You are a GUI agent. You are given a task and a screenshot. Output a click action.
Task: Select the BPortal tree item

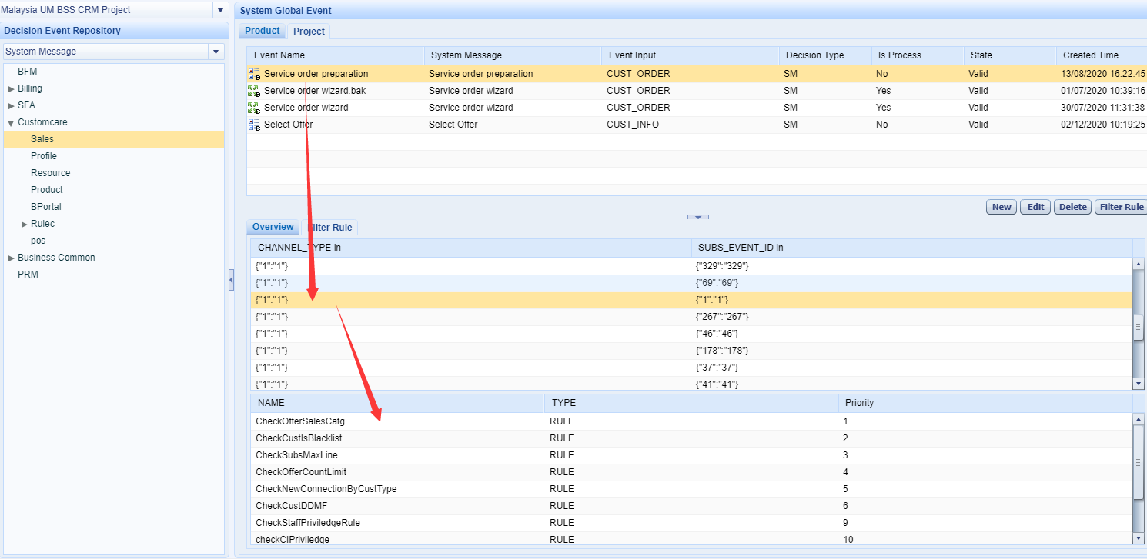point(46,207)
